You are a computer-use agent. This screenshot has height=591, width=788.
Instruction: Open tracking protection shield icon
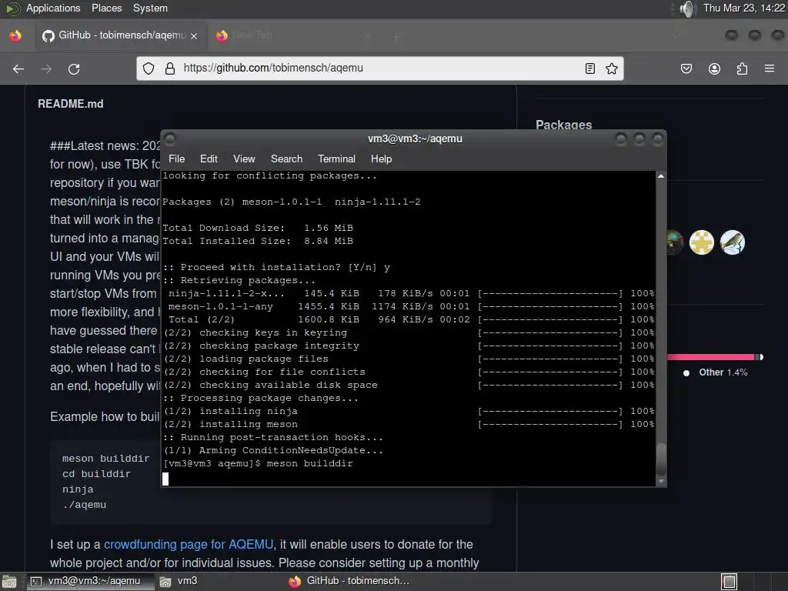(x=149, y=68)
